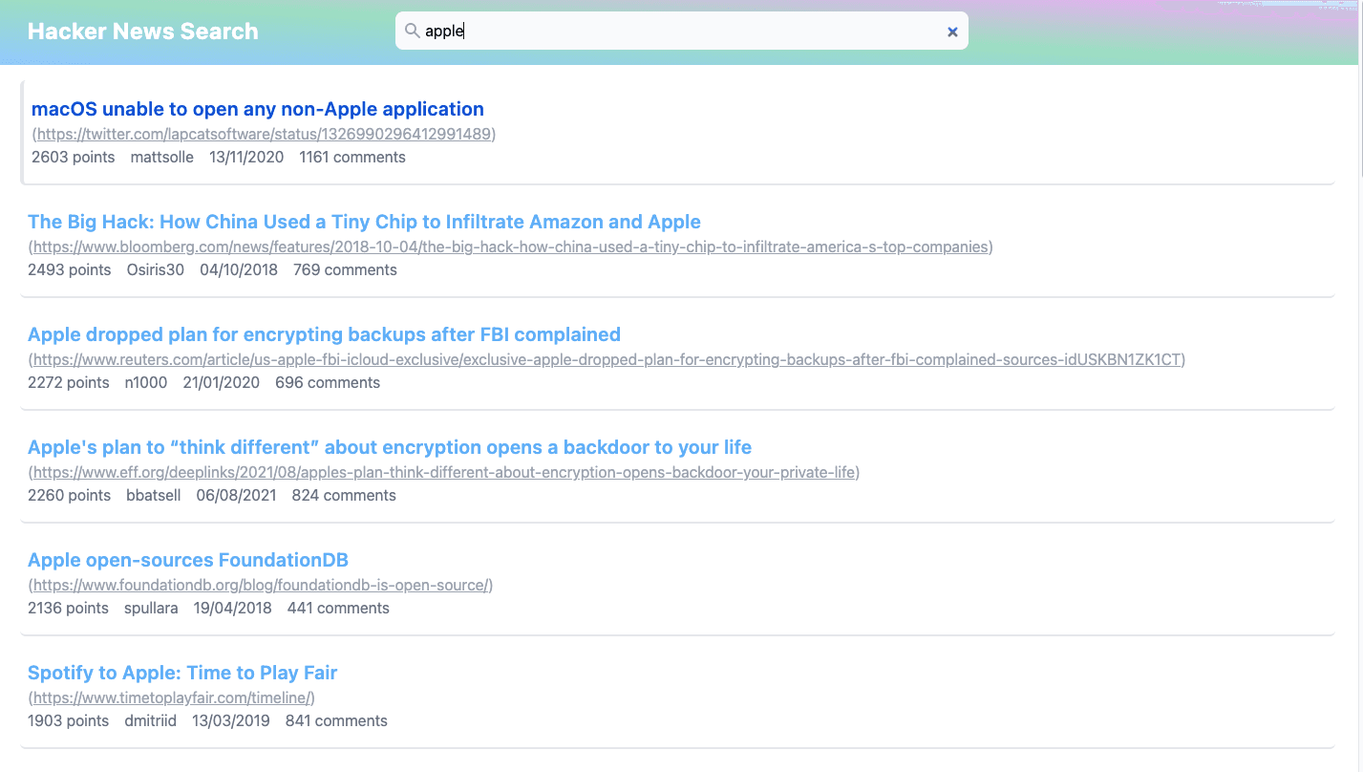Click author name 'bbatsell'
This screenshot has height=772, width=1363.
pyautogui.click(x=154, y=495)
